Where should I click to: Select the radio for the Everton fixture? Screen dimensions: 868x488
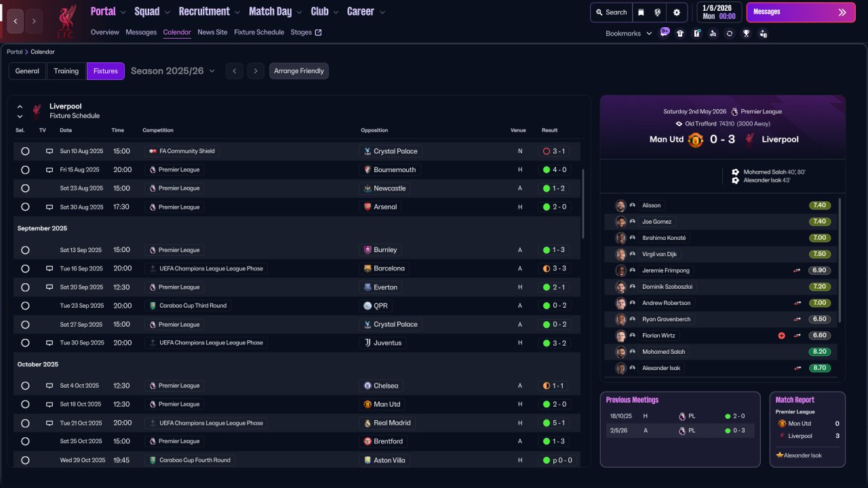(25, 287)
